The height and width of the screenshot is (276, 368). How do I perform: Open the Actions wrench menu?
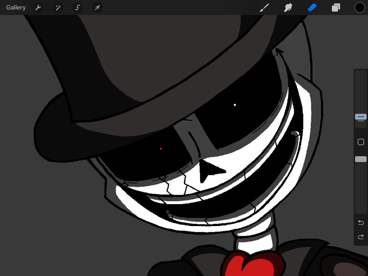point(38,7)
